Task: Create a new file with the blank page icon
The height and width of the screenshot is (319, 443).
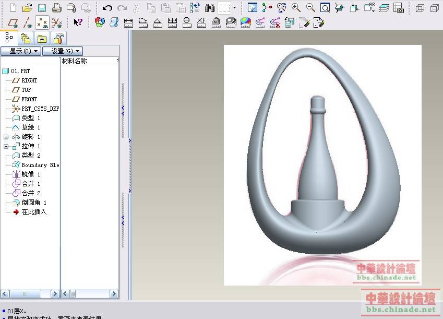Action: tap(13, 8)
